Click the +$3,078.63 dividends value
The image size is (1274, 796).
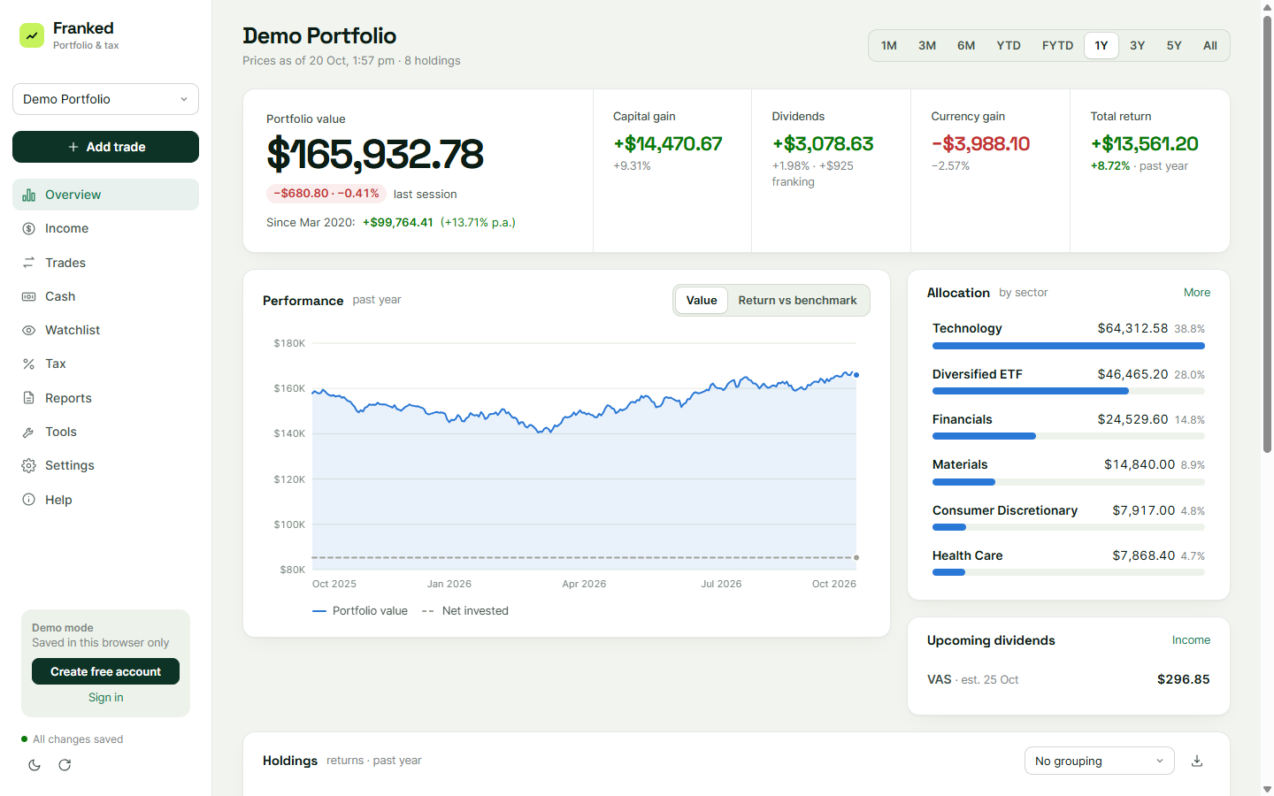click(823, 143)
